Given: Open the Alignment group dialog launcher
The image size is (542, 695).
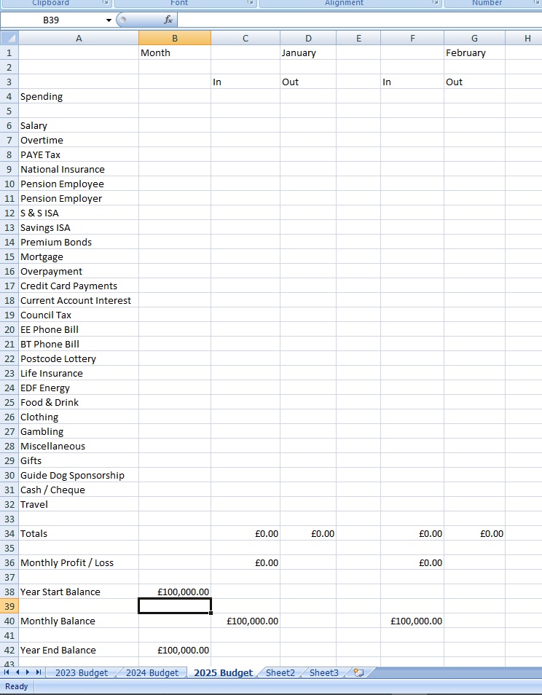Looking at the screenshot, I should tap(436, 4).
